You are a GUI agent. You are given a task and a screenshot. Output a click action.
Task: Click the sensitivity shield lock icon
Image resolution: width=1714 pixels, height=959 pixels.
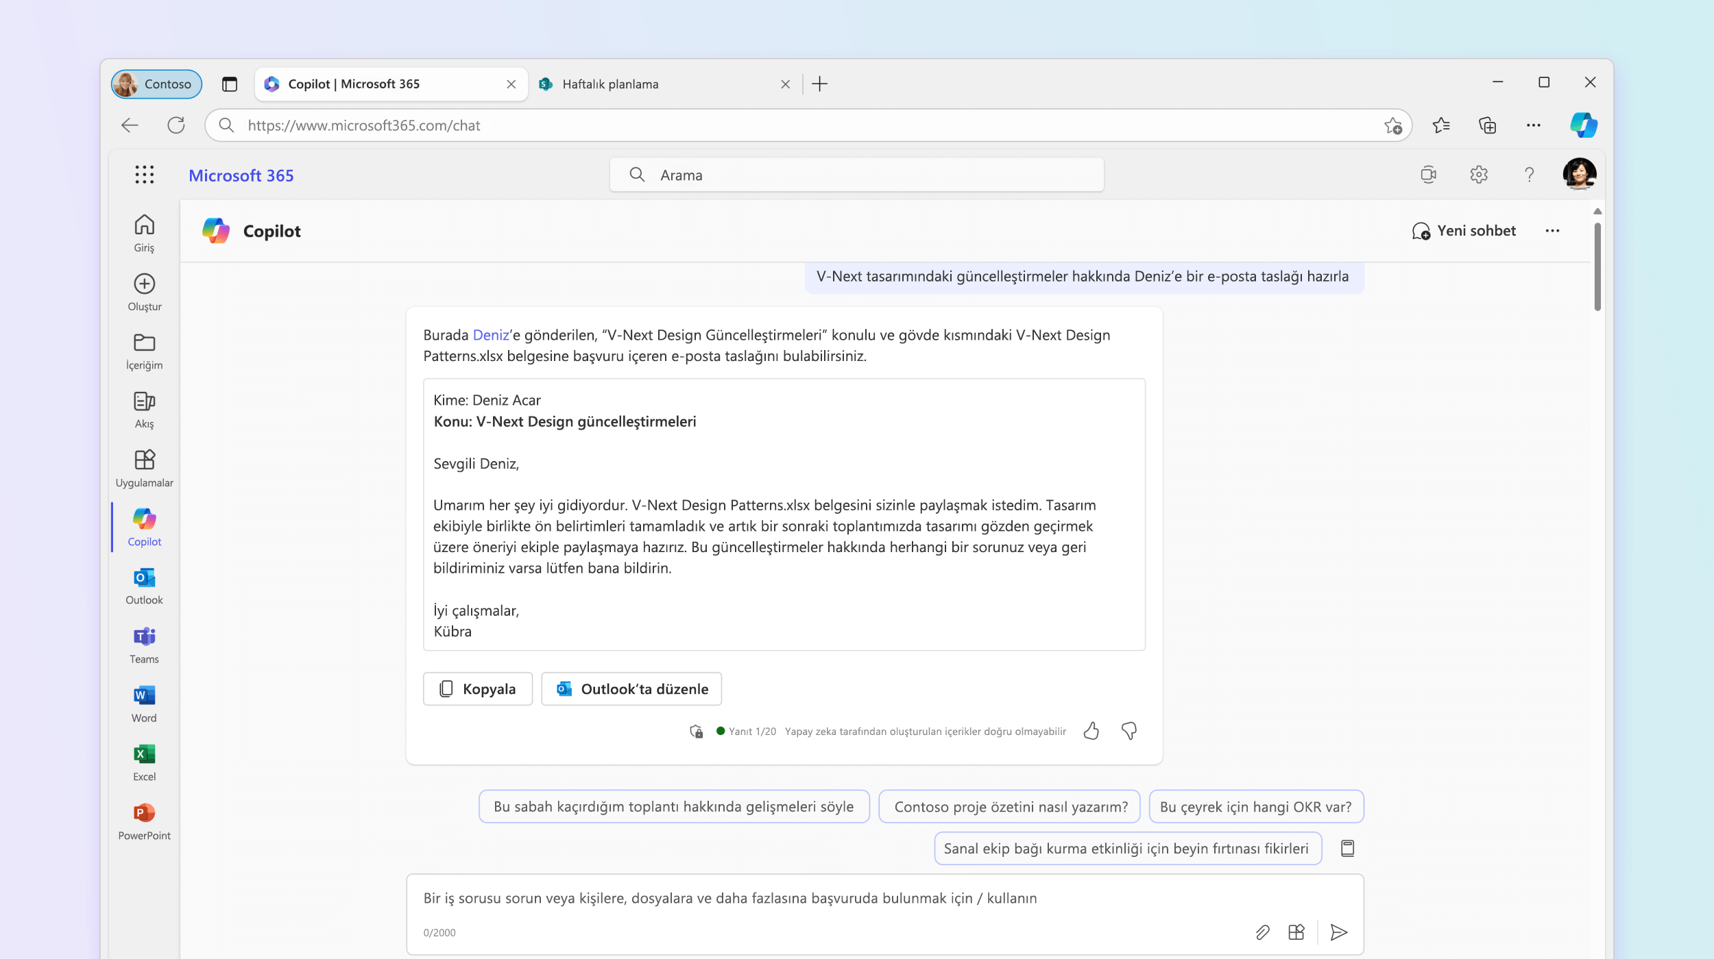point(696,732)
